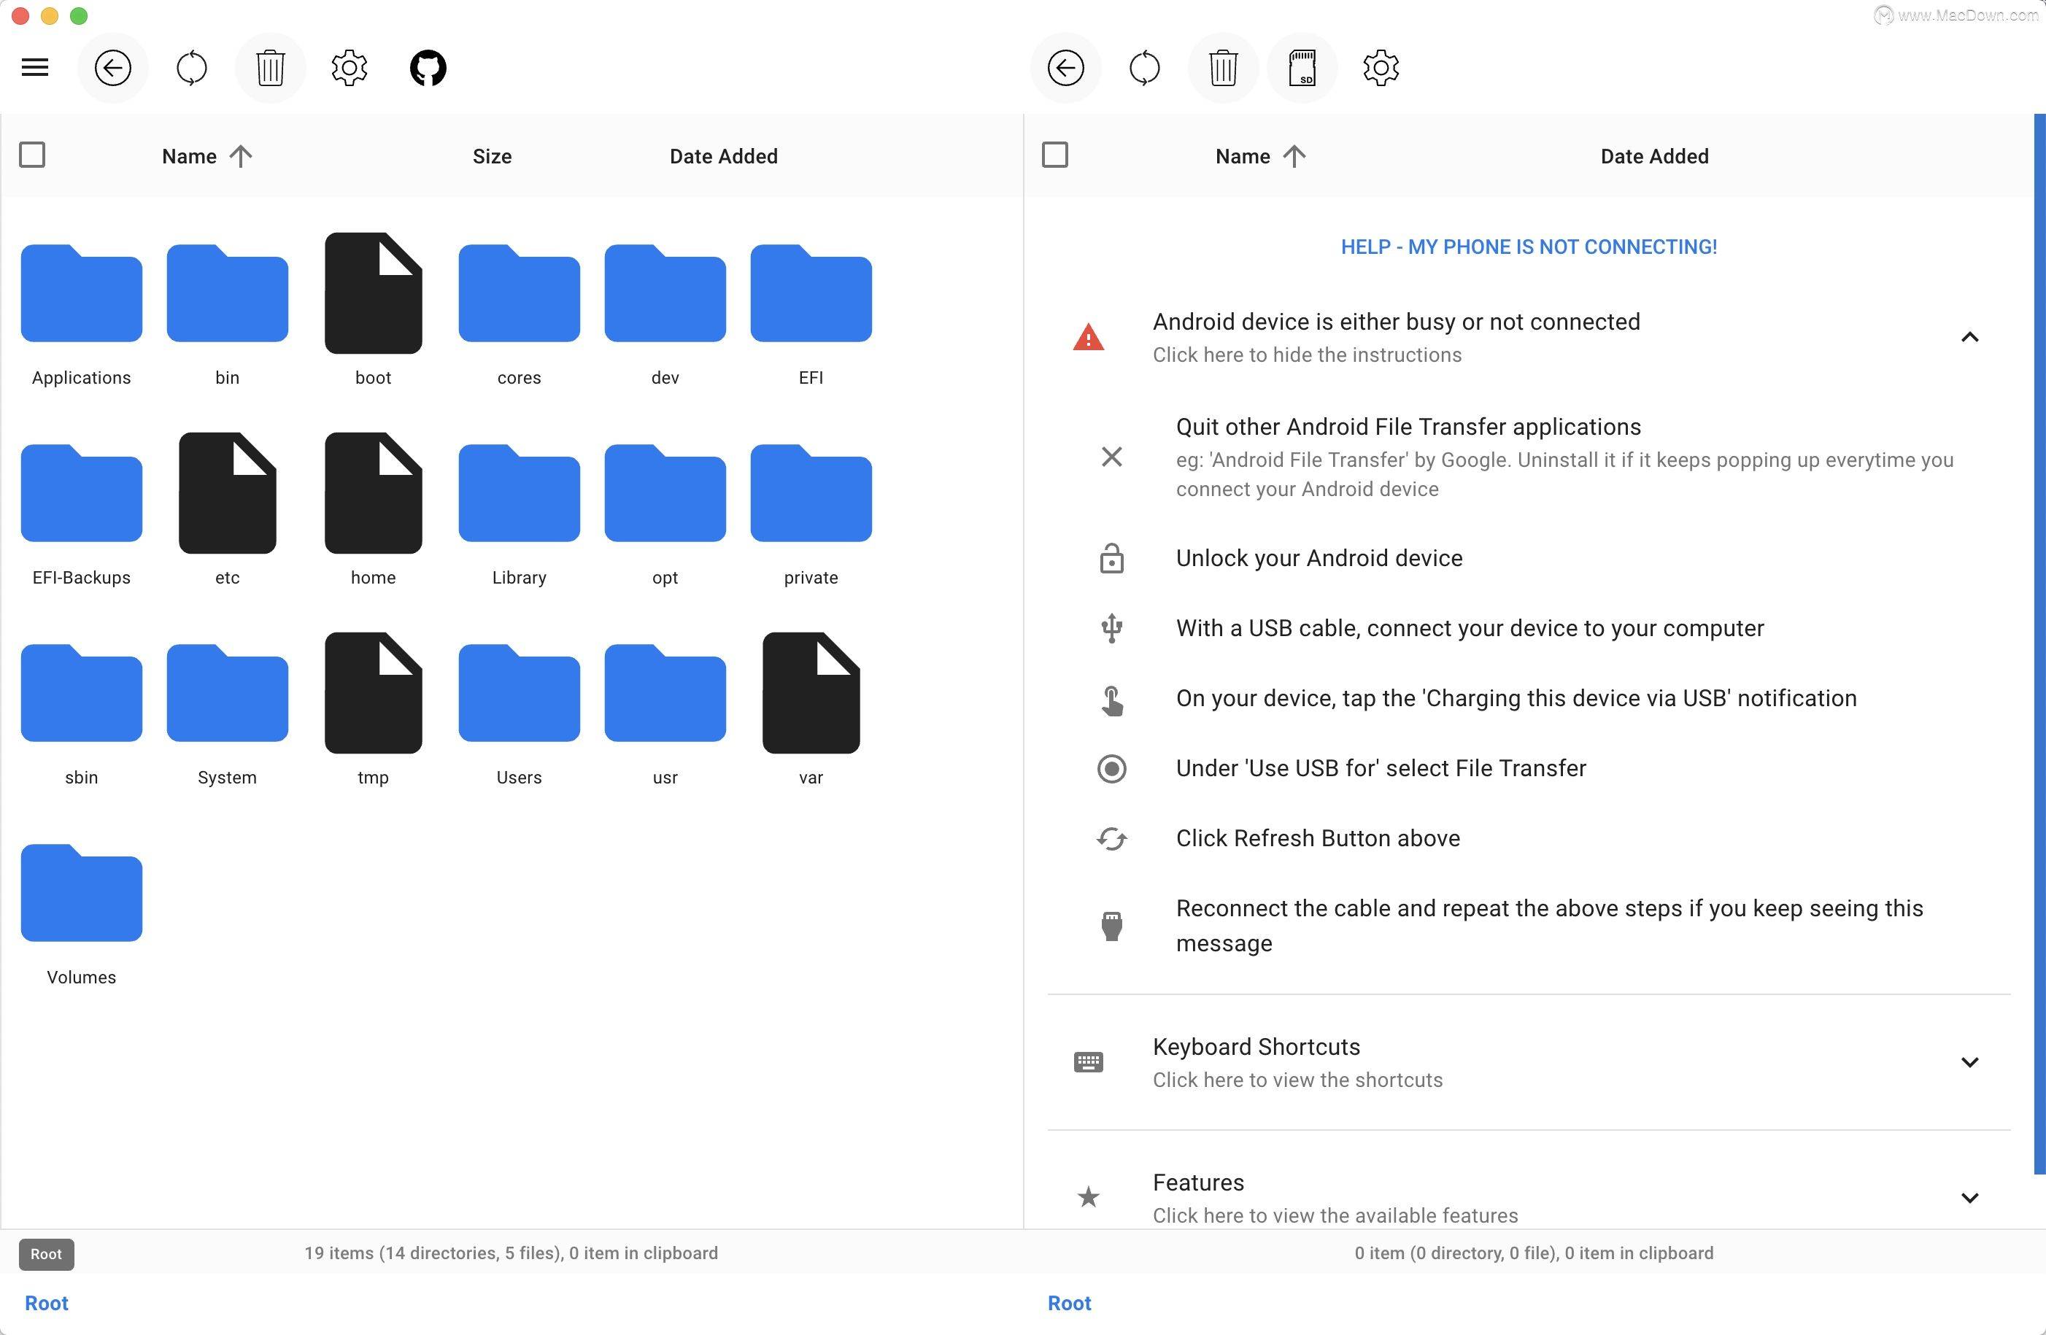Click the keyboard icon beside Keyboard Shortcuts
This screenshot has width=2046, height=1335.
click(x=1089, y=1062)
